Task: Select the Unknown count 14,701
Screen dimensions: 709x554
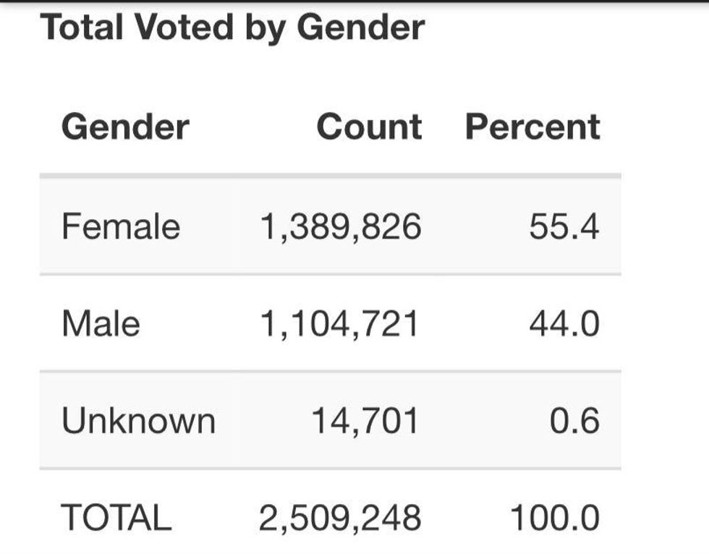Action: (x=365, y=420)
